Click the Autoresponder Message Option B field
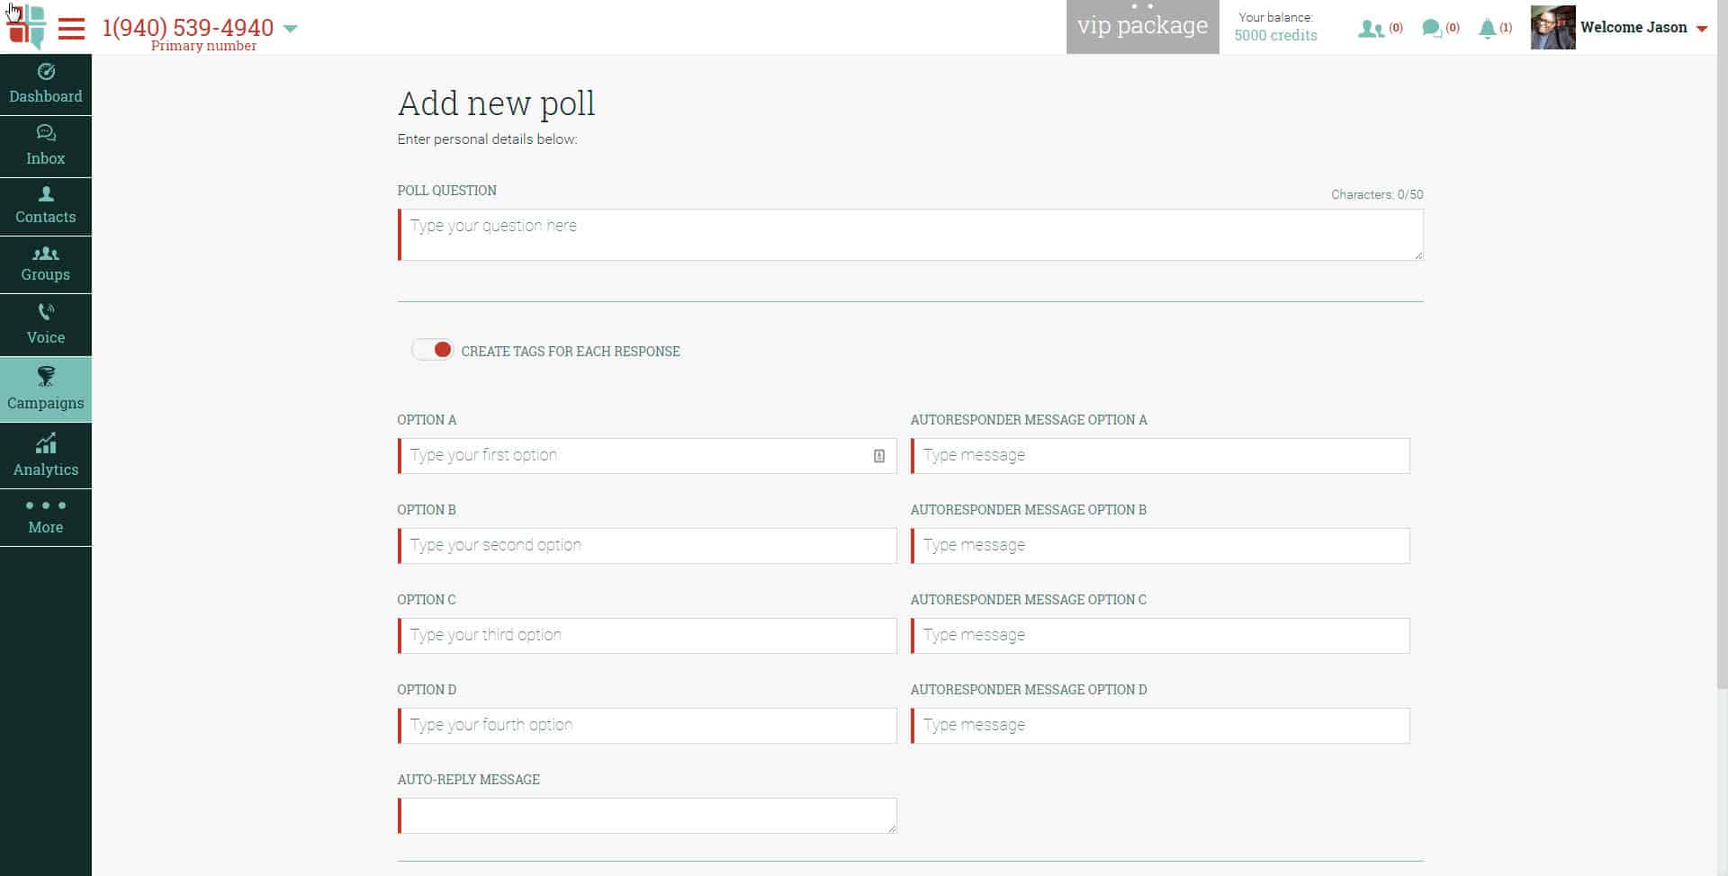The width and height of the screenshot is (1728, 876). pos(1160,546)
